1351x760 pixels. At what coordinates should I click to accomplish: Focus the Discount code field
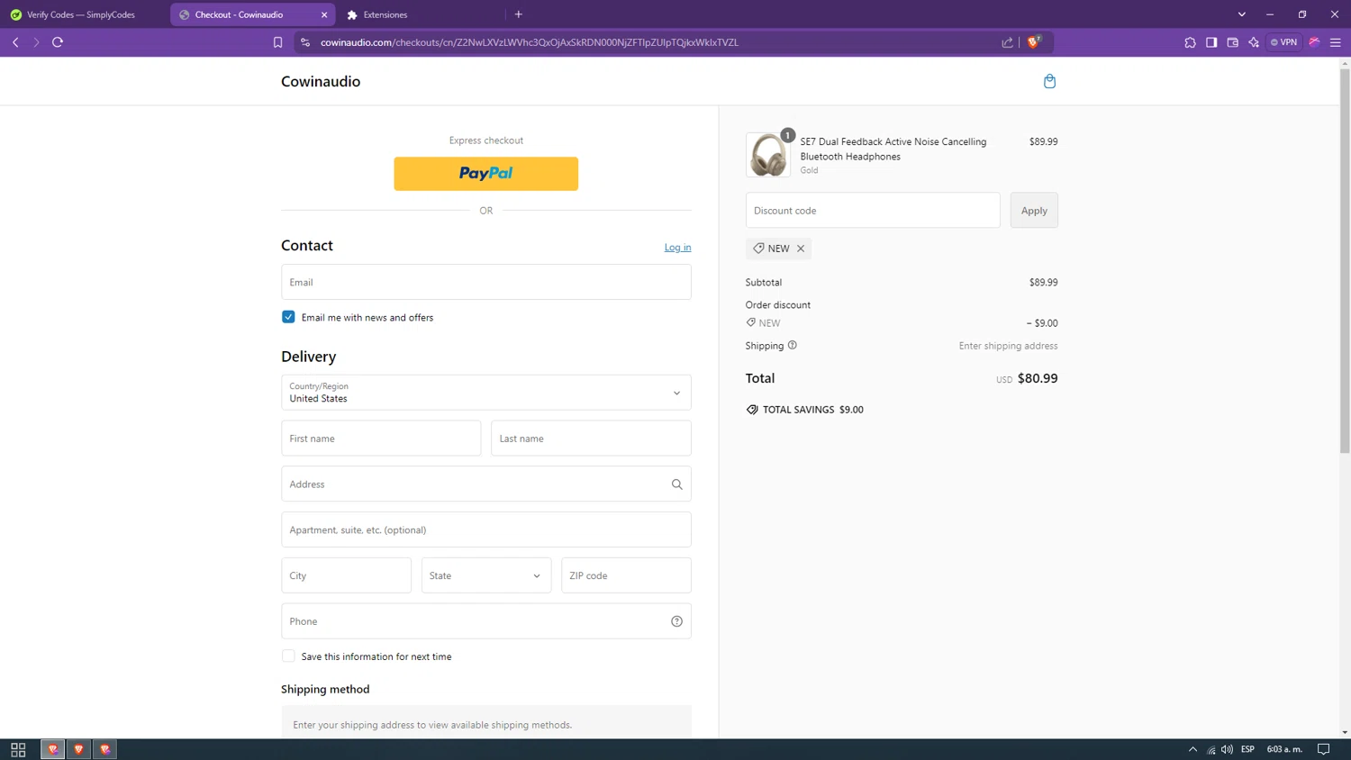coord(873,211)
